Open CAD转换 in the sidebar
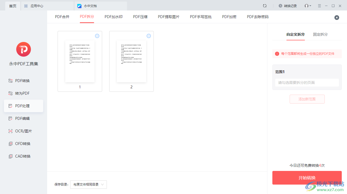Screen dimensions: 347x194 pos(24,156)
